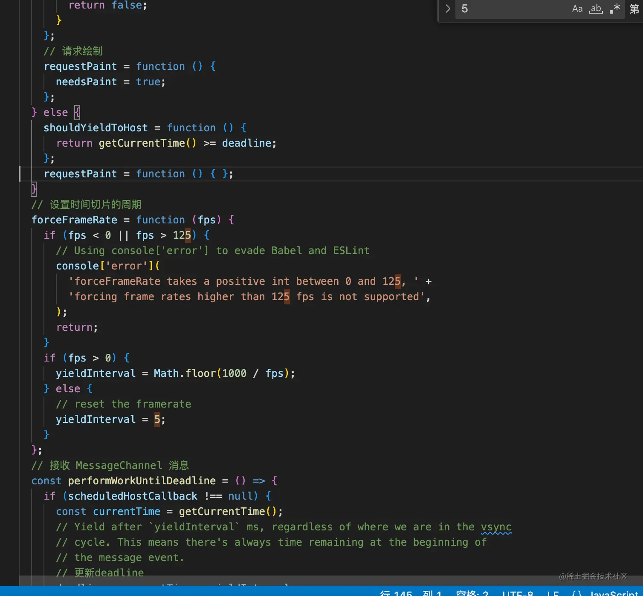Click "deadline" in the return getCurrentTime line
Viewport: 643px width, 596px height.
[x=246, y=143]
